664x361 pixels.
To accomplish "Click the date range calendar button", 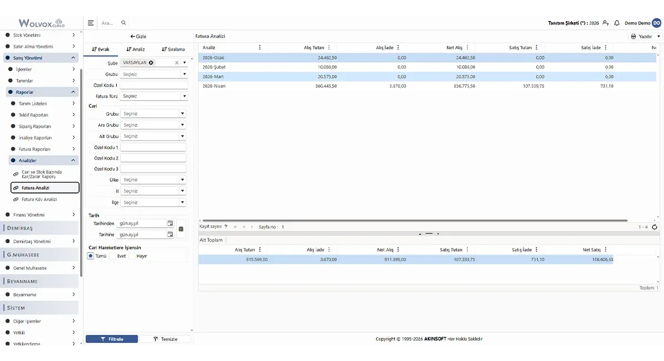I will [181, 229].
